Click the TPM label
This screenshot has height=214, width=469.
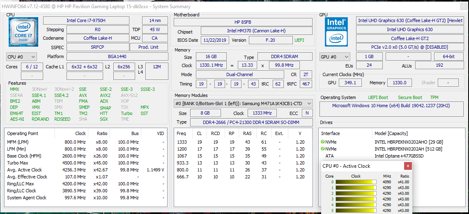(x=435, y=97)
